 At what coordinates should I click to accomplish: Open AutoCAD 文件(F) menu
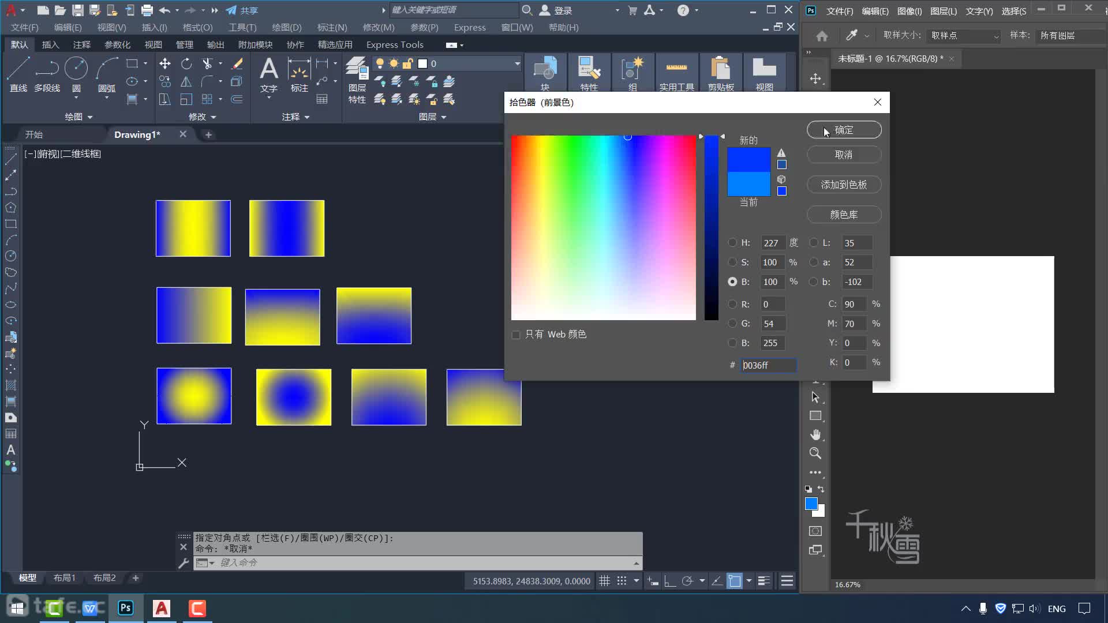[25, 28]
